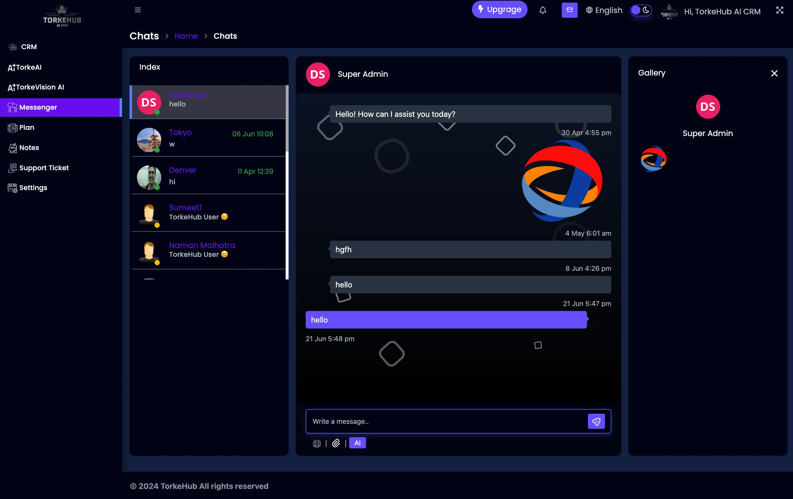Click the Messenger sidebar icon
The image size is (793, 499).
[12, 108]
